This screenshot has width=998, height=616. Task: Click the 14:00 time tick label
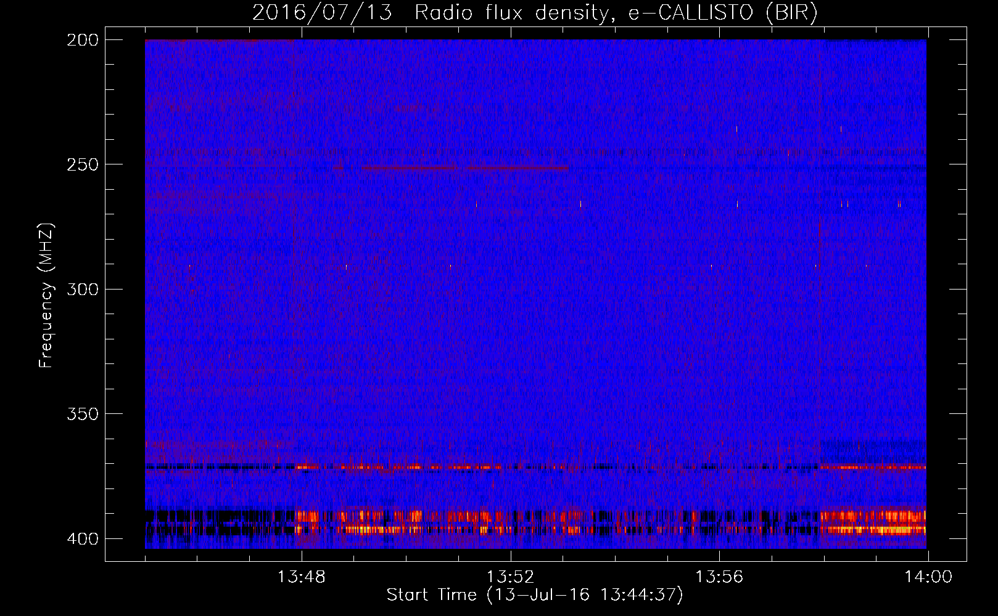click(x=928, y=577)
